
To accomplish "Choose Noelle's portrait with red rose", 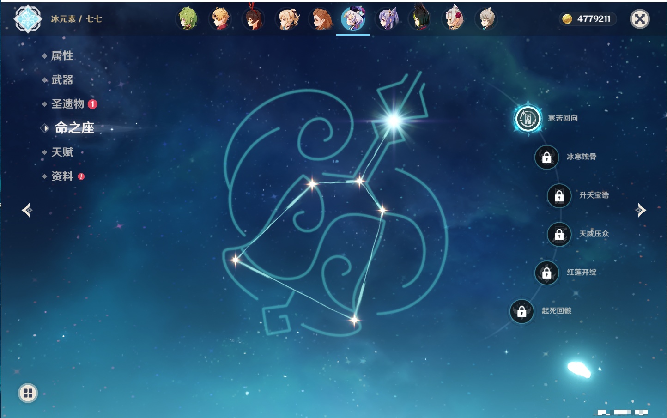I will click(453, 19).
